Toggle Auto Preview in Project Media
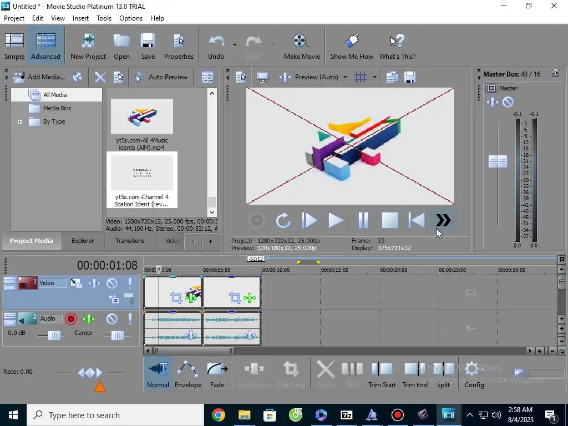 pyautogui.click(x=161, y=77)
